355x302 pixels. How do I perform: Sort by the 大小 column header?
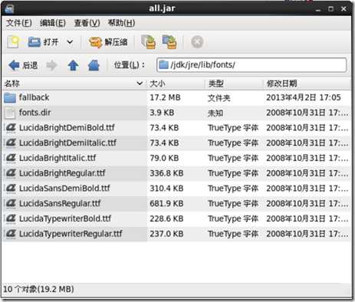pyautogui.click(x=176, y=84)
